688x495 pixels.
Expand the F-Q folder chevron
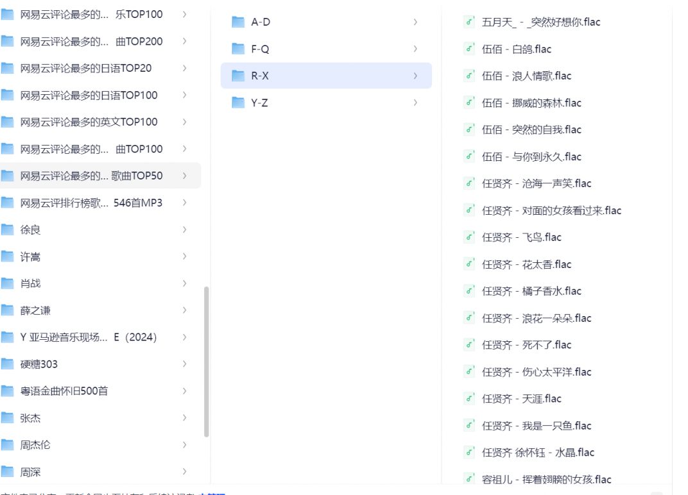(x=415, y=49)
